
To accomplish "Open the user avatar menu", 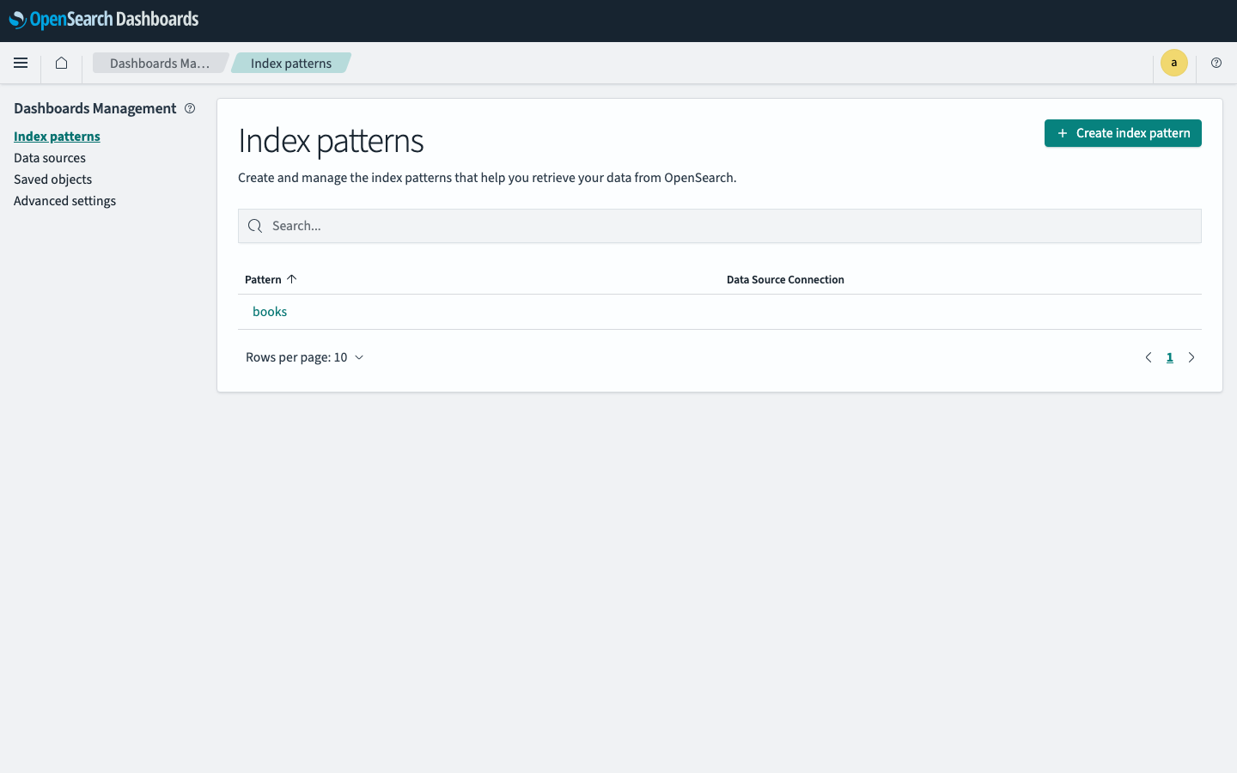I will tap(1173, 63).
